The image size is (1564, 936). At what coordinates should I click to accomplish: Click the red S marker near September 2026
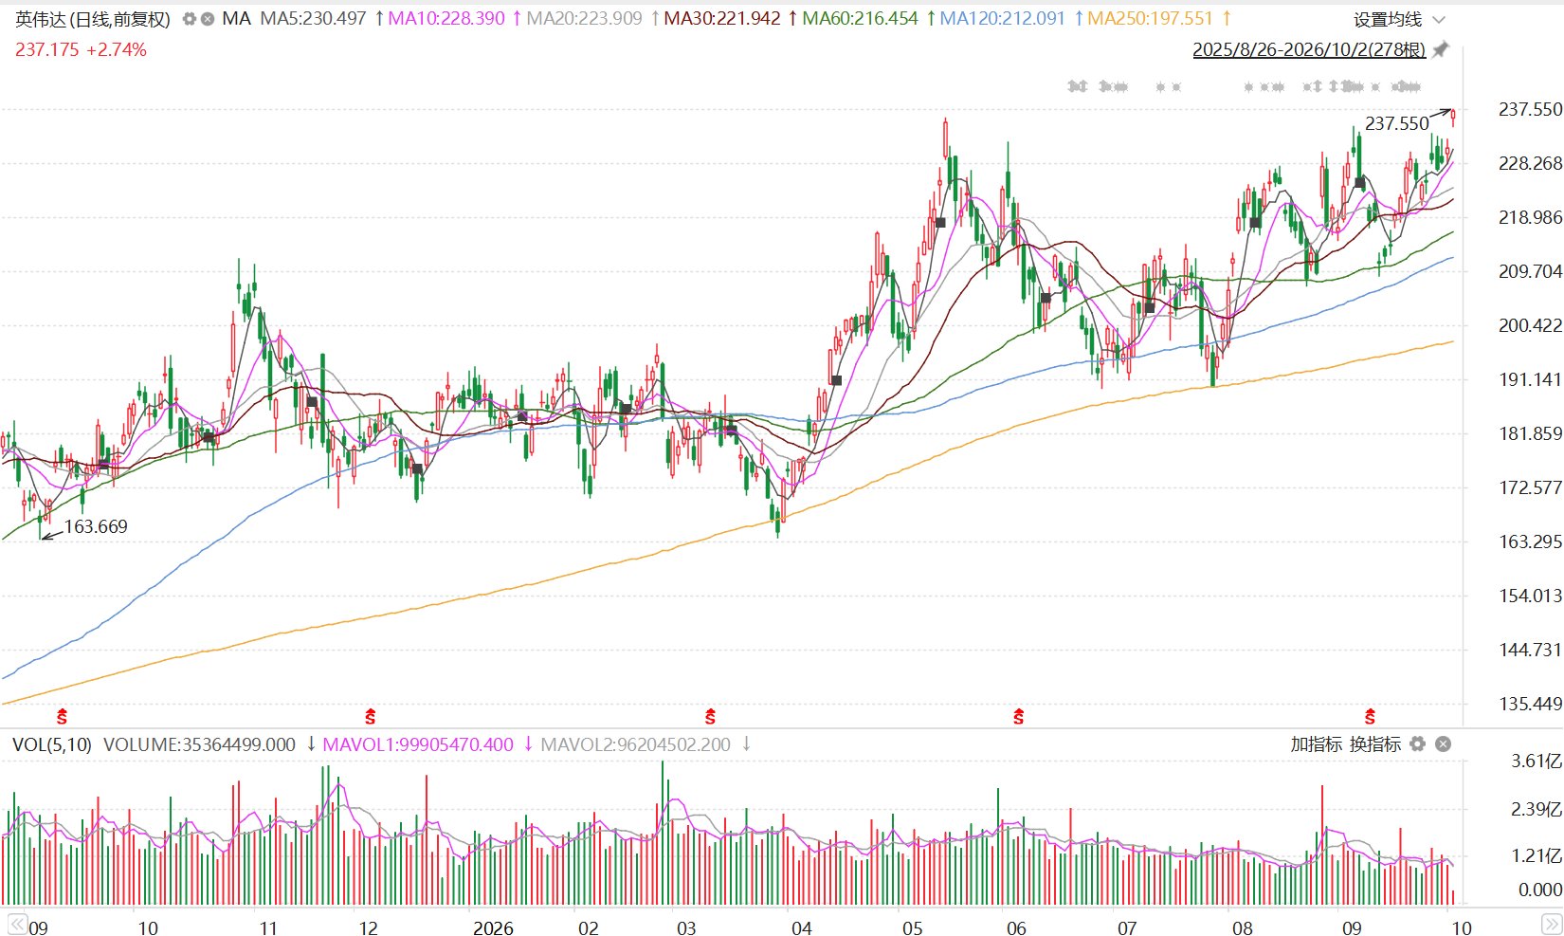(1370, 717)
